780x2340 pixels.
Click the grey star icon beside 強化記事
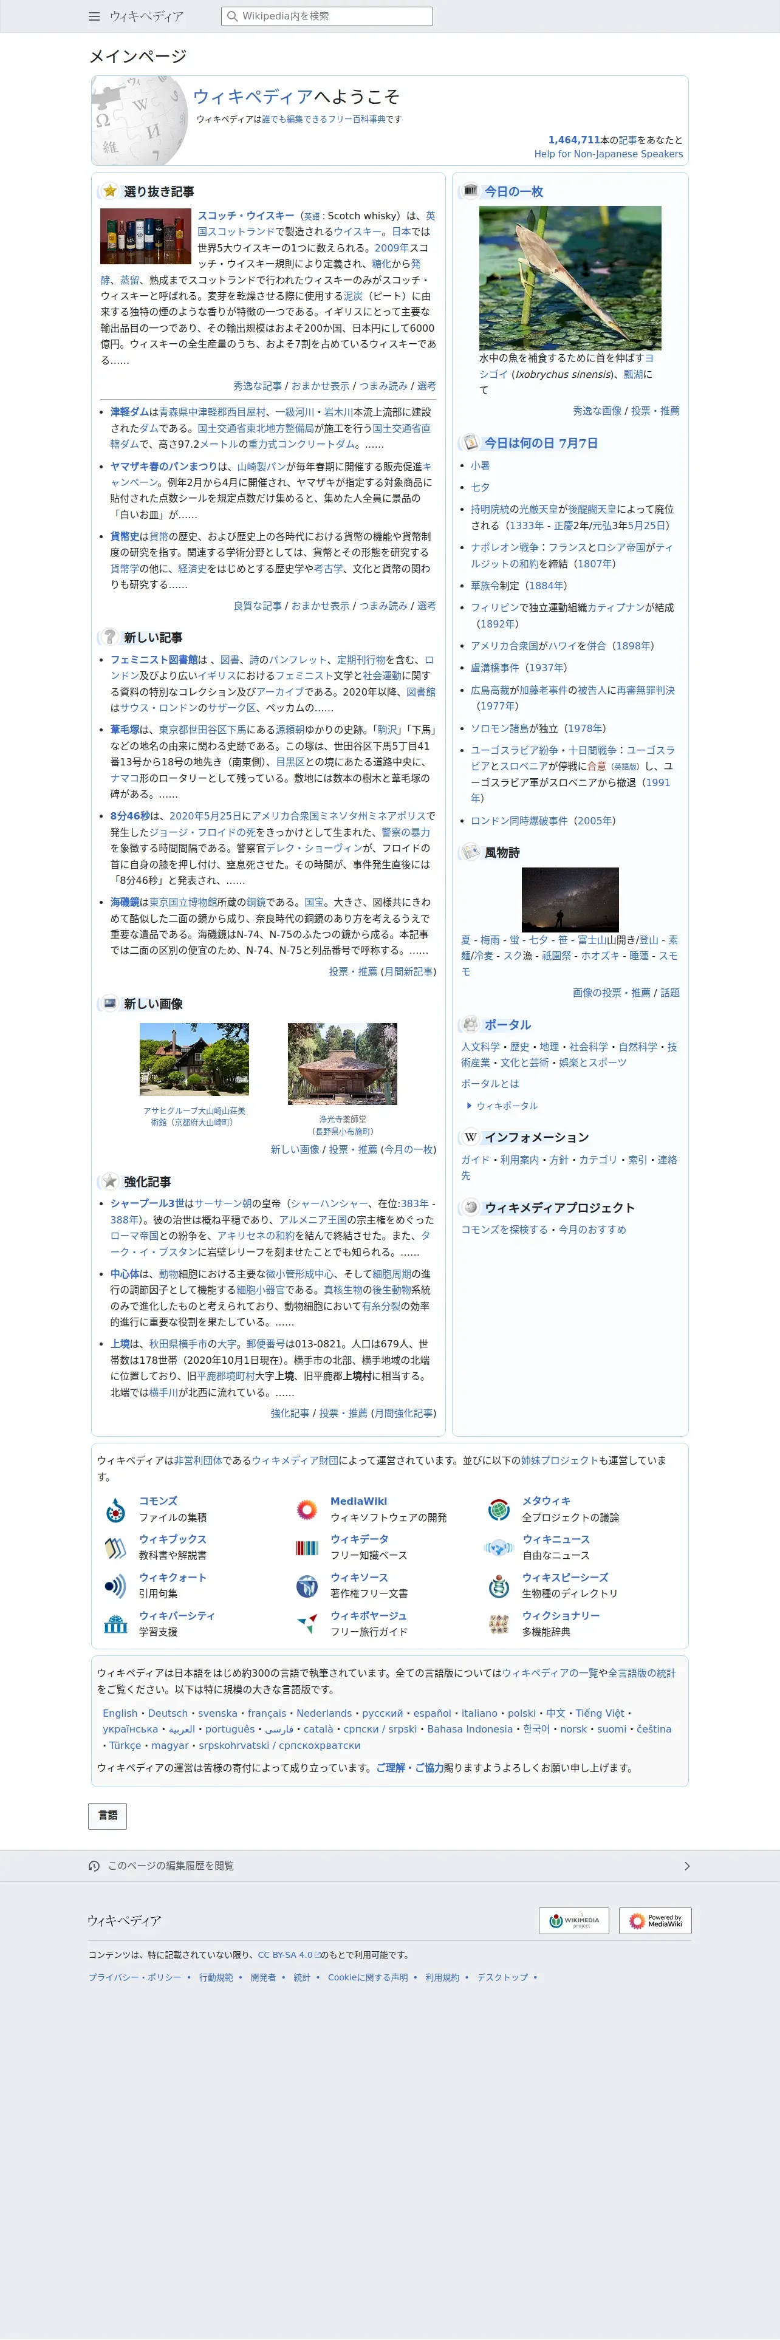[109, 1181]
